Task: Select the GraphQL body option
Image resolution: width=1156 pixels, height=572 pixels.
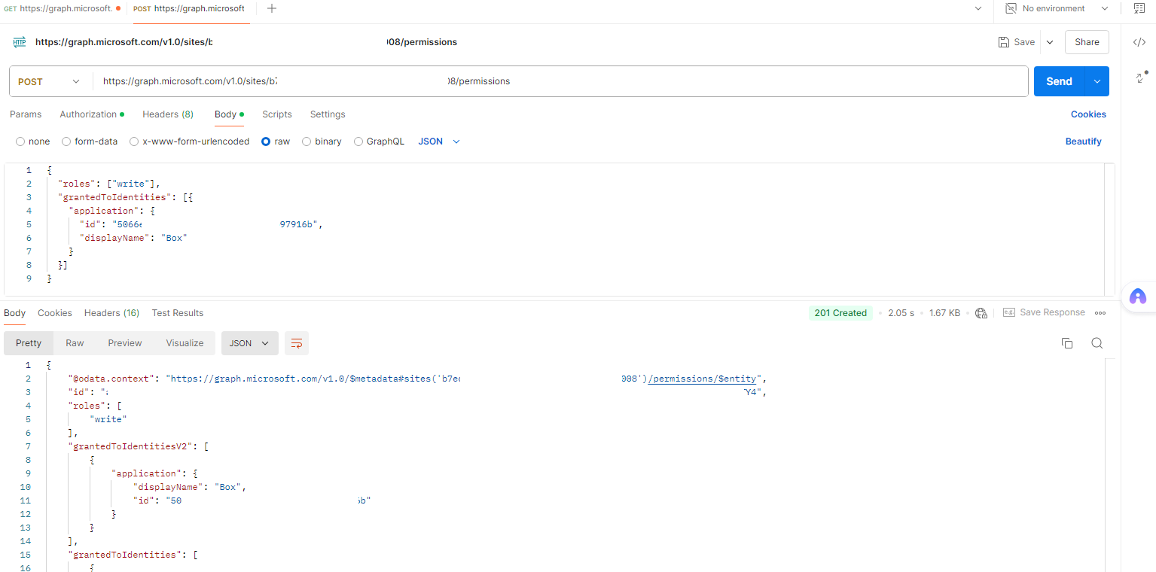Action: coord(358,141)
